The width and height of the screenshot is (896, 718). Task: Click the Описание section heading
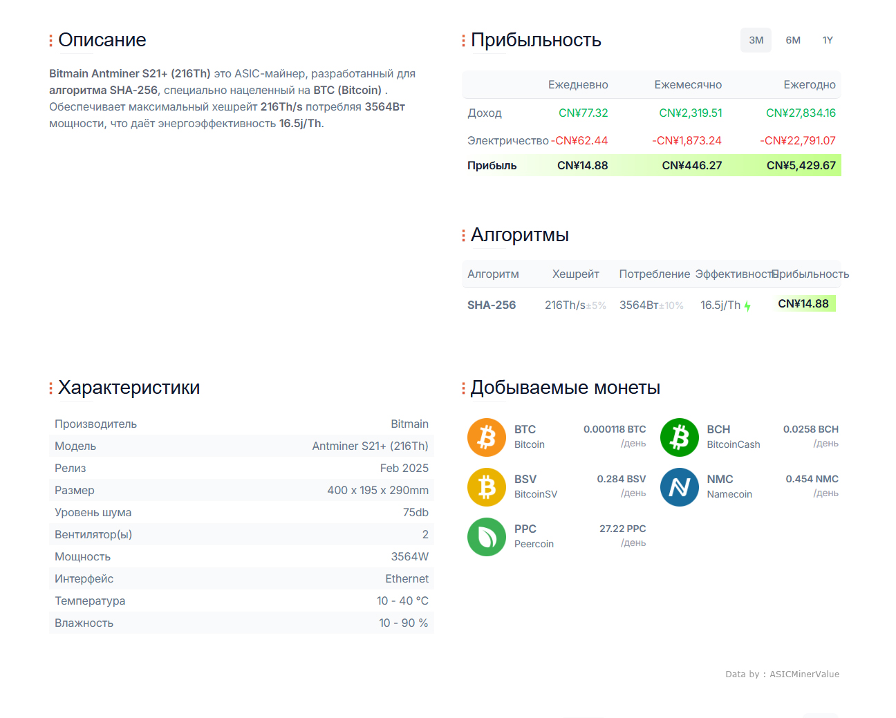[x=102, y=40]
